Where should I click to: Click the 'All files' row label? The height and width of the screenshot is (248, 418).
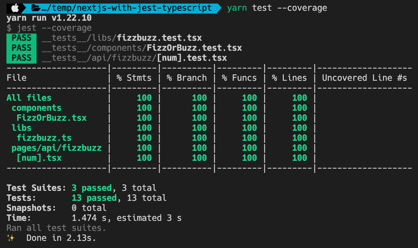click(29, 98)
